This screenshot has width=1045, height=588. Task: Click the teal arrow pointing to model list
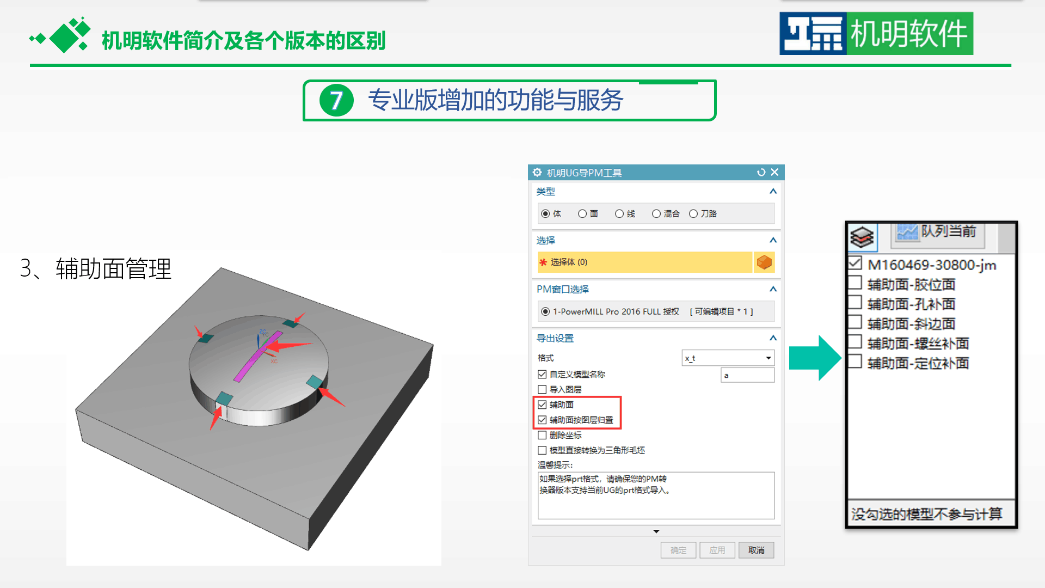click(x=815, y=358)
